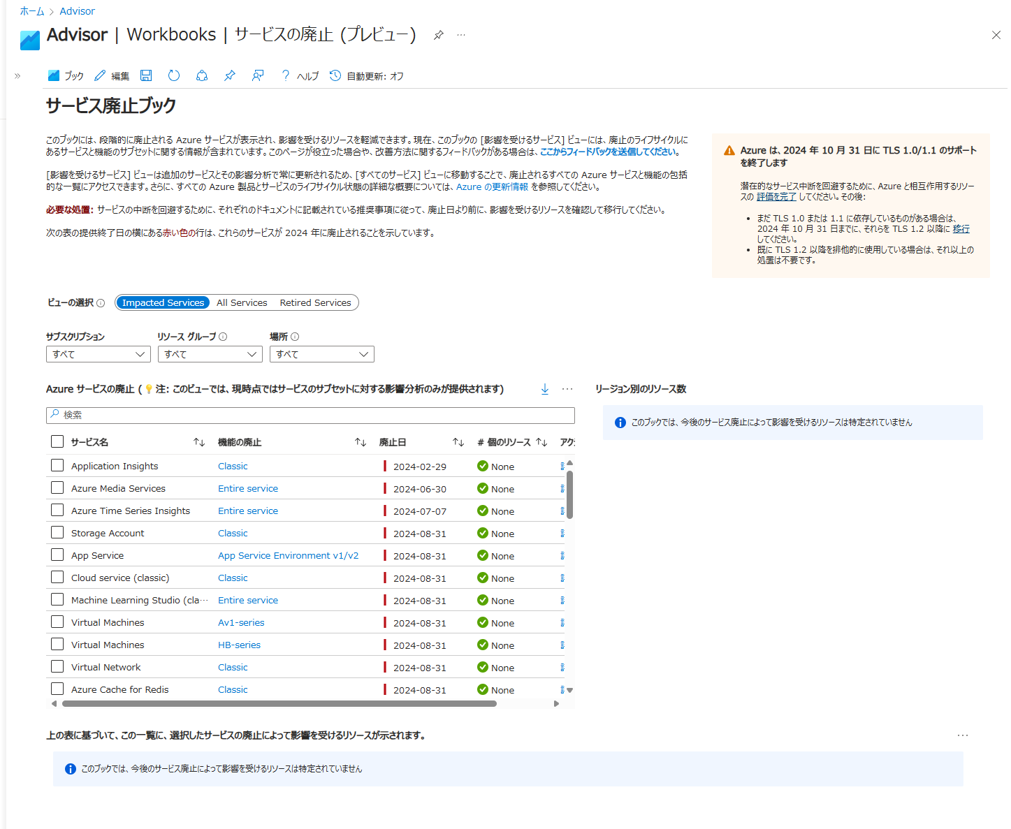Screen dimensions: 1011x829
Task: Click info icon next to リソース グループ
Action: (x=223, y=337)
